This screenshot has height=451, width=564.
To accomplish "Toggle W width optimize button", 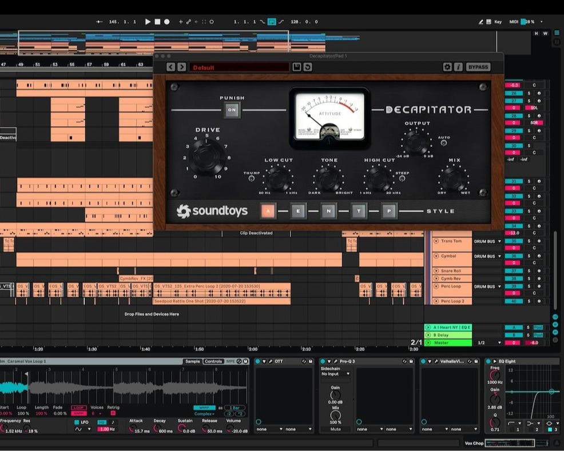I will [545, 33].
